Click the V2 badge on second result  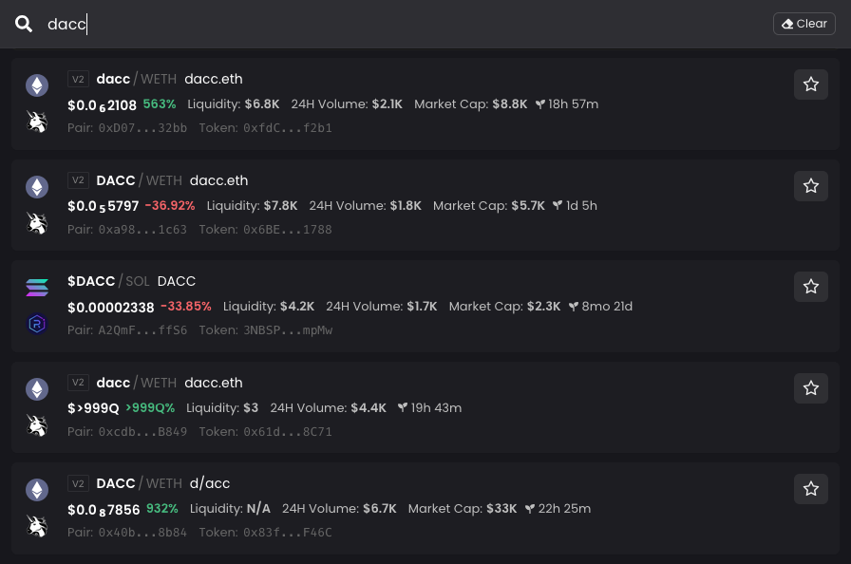click(x=78, y=180)
